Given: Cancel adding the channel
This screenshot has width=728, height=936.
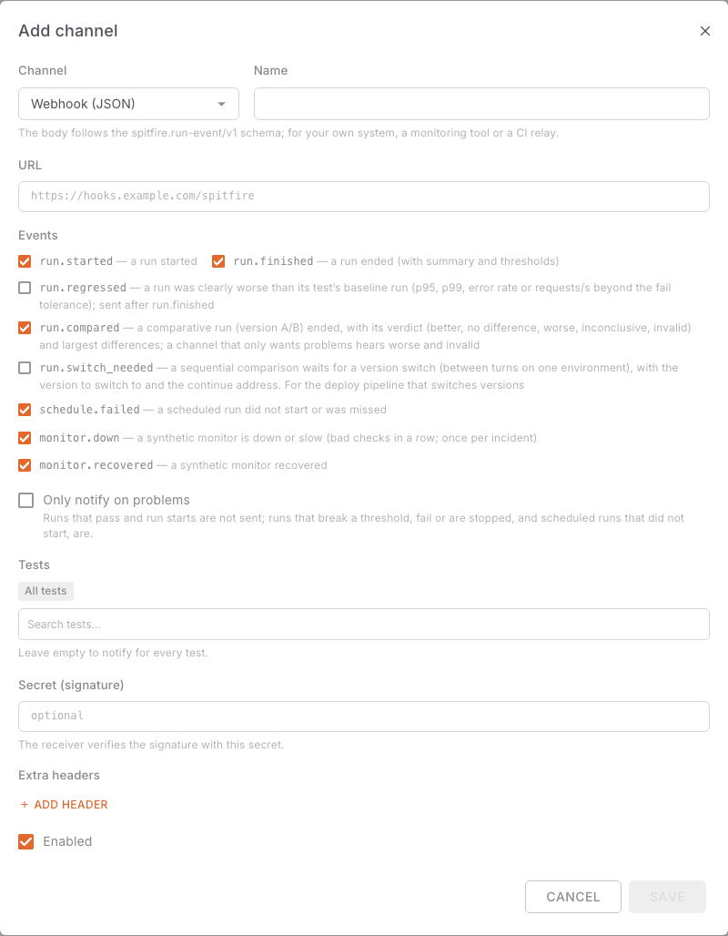Looking at the screenshot, I should coord(573,897).
